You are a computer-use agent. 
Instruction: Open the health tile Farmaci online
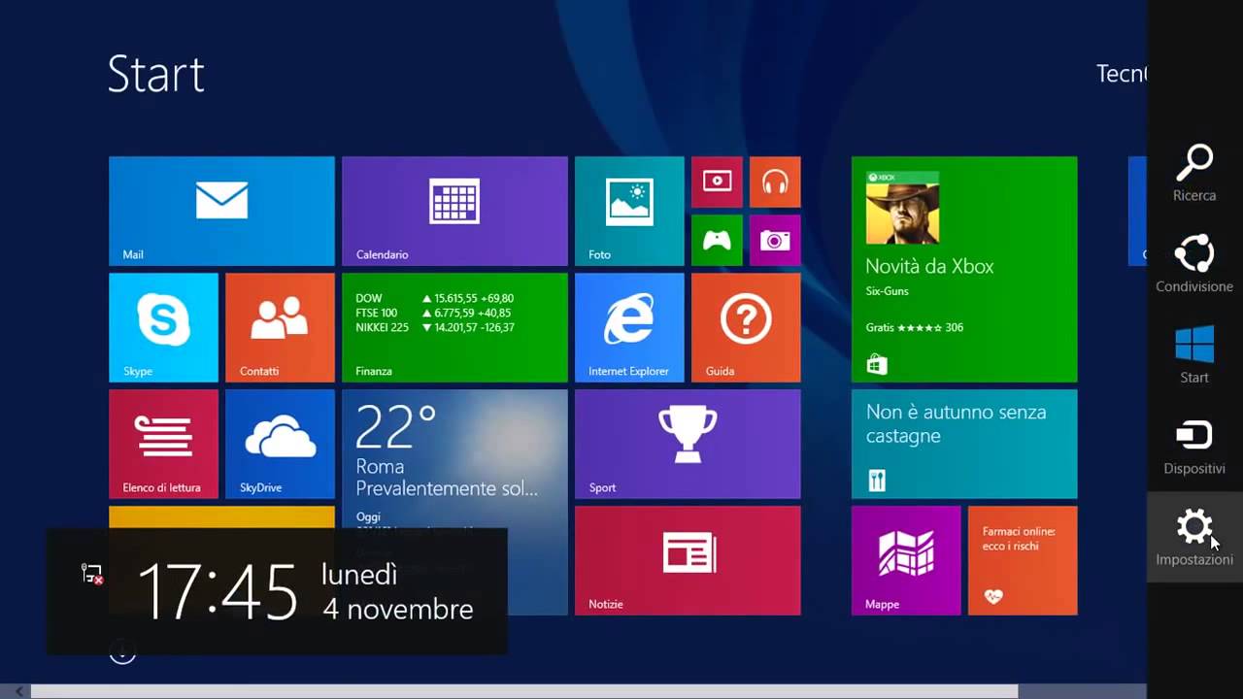tap(1023, 560)
